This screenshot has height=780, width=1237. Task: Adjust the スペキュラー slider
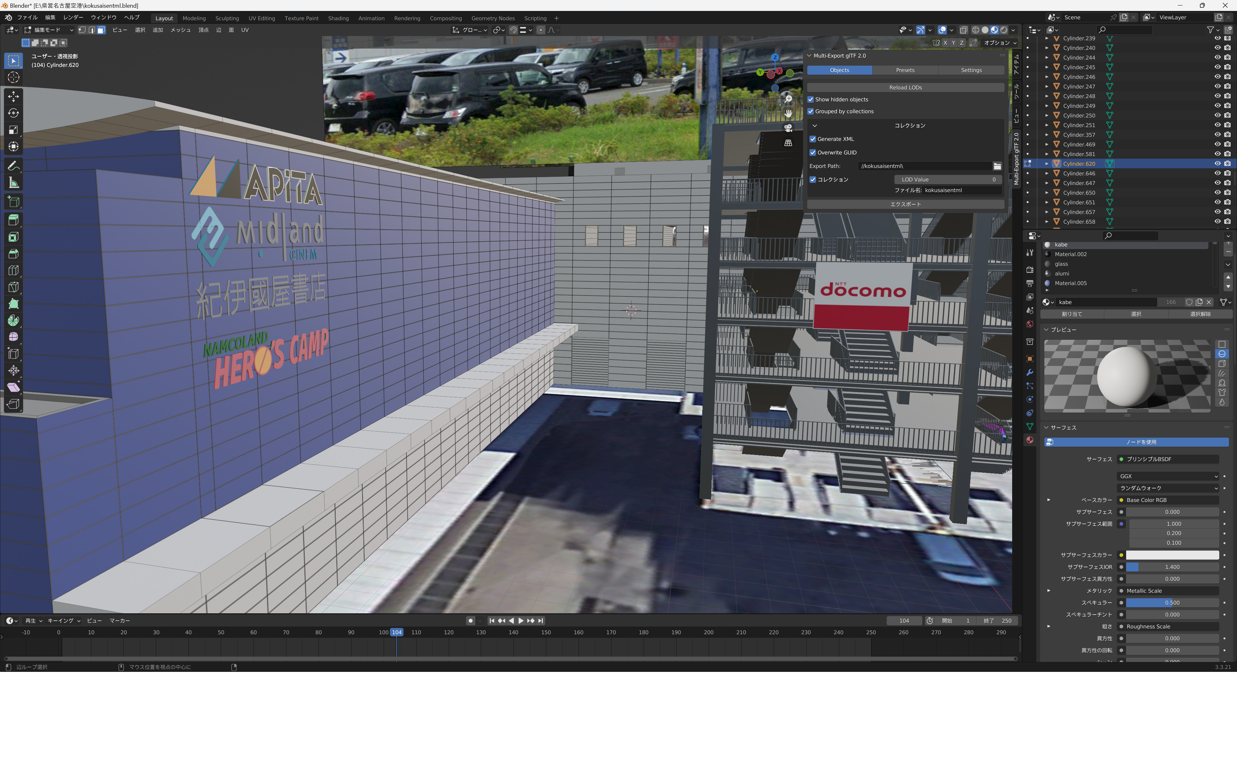click(1172, 603)
